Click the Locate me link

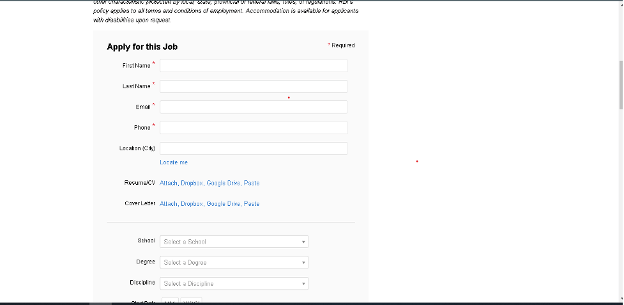click(x=174, y=162)
